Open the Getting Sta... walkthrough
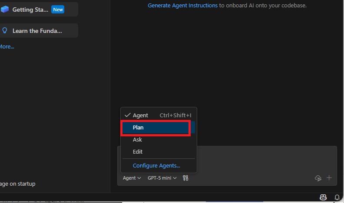Screen dimensions: 344x203 coord(39,10)
